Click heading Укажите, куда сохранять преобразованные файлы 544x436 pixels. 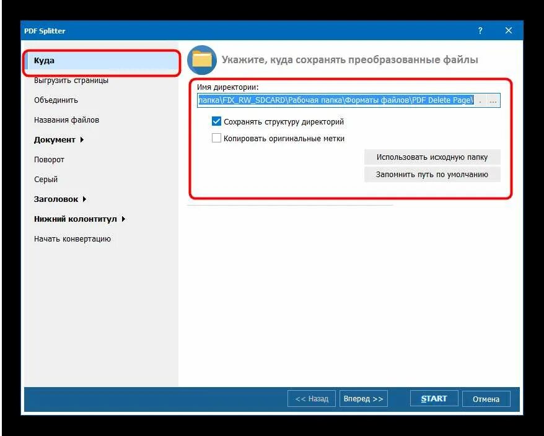[349, 59]
